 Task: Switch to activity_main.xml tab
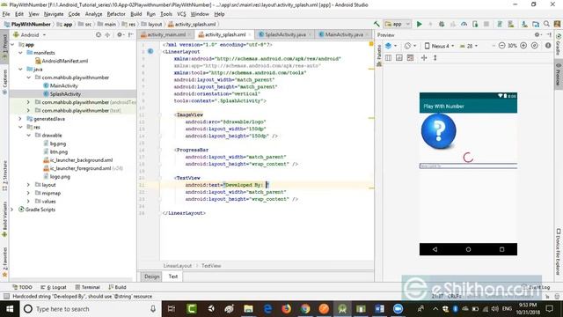(165, 34)
